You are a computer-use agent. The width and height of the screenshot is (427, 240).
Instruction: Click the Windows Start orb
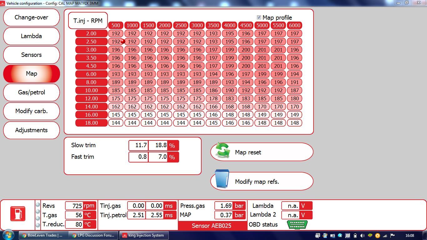(8, 235)
